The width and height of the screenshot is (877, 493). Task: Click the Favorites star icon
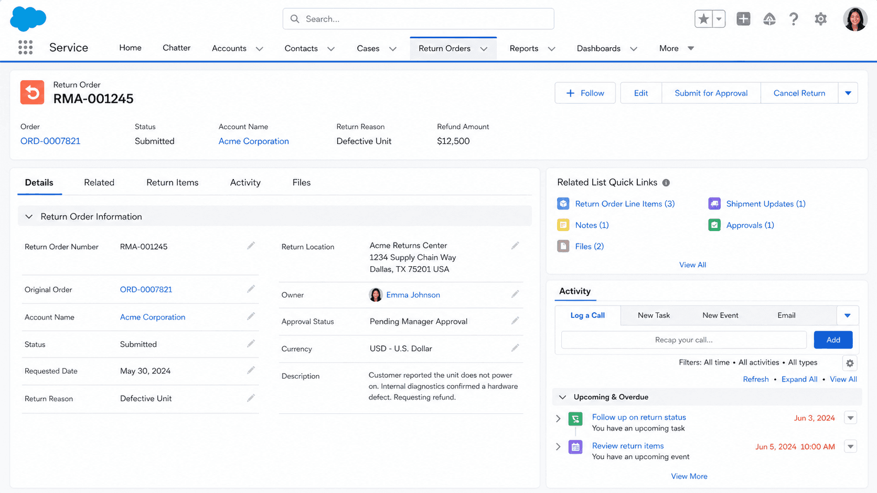(x=703, y=19)
